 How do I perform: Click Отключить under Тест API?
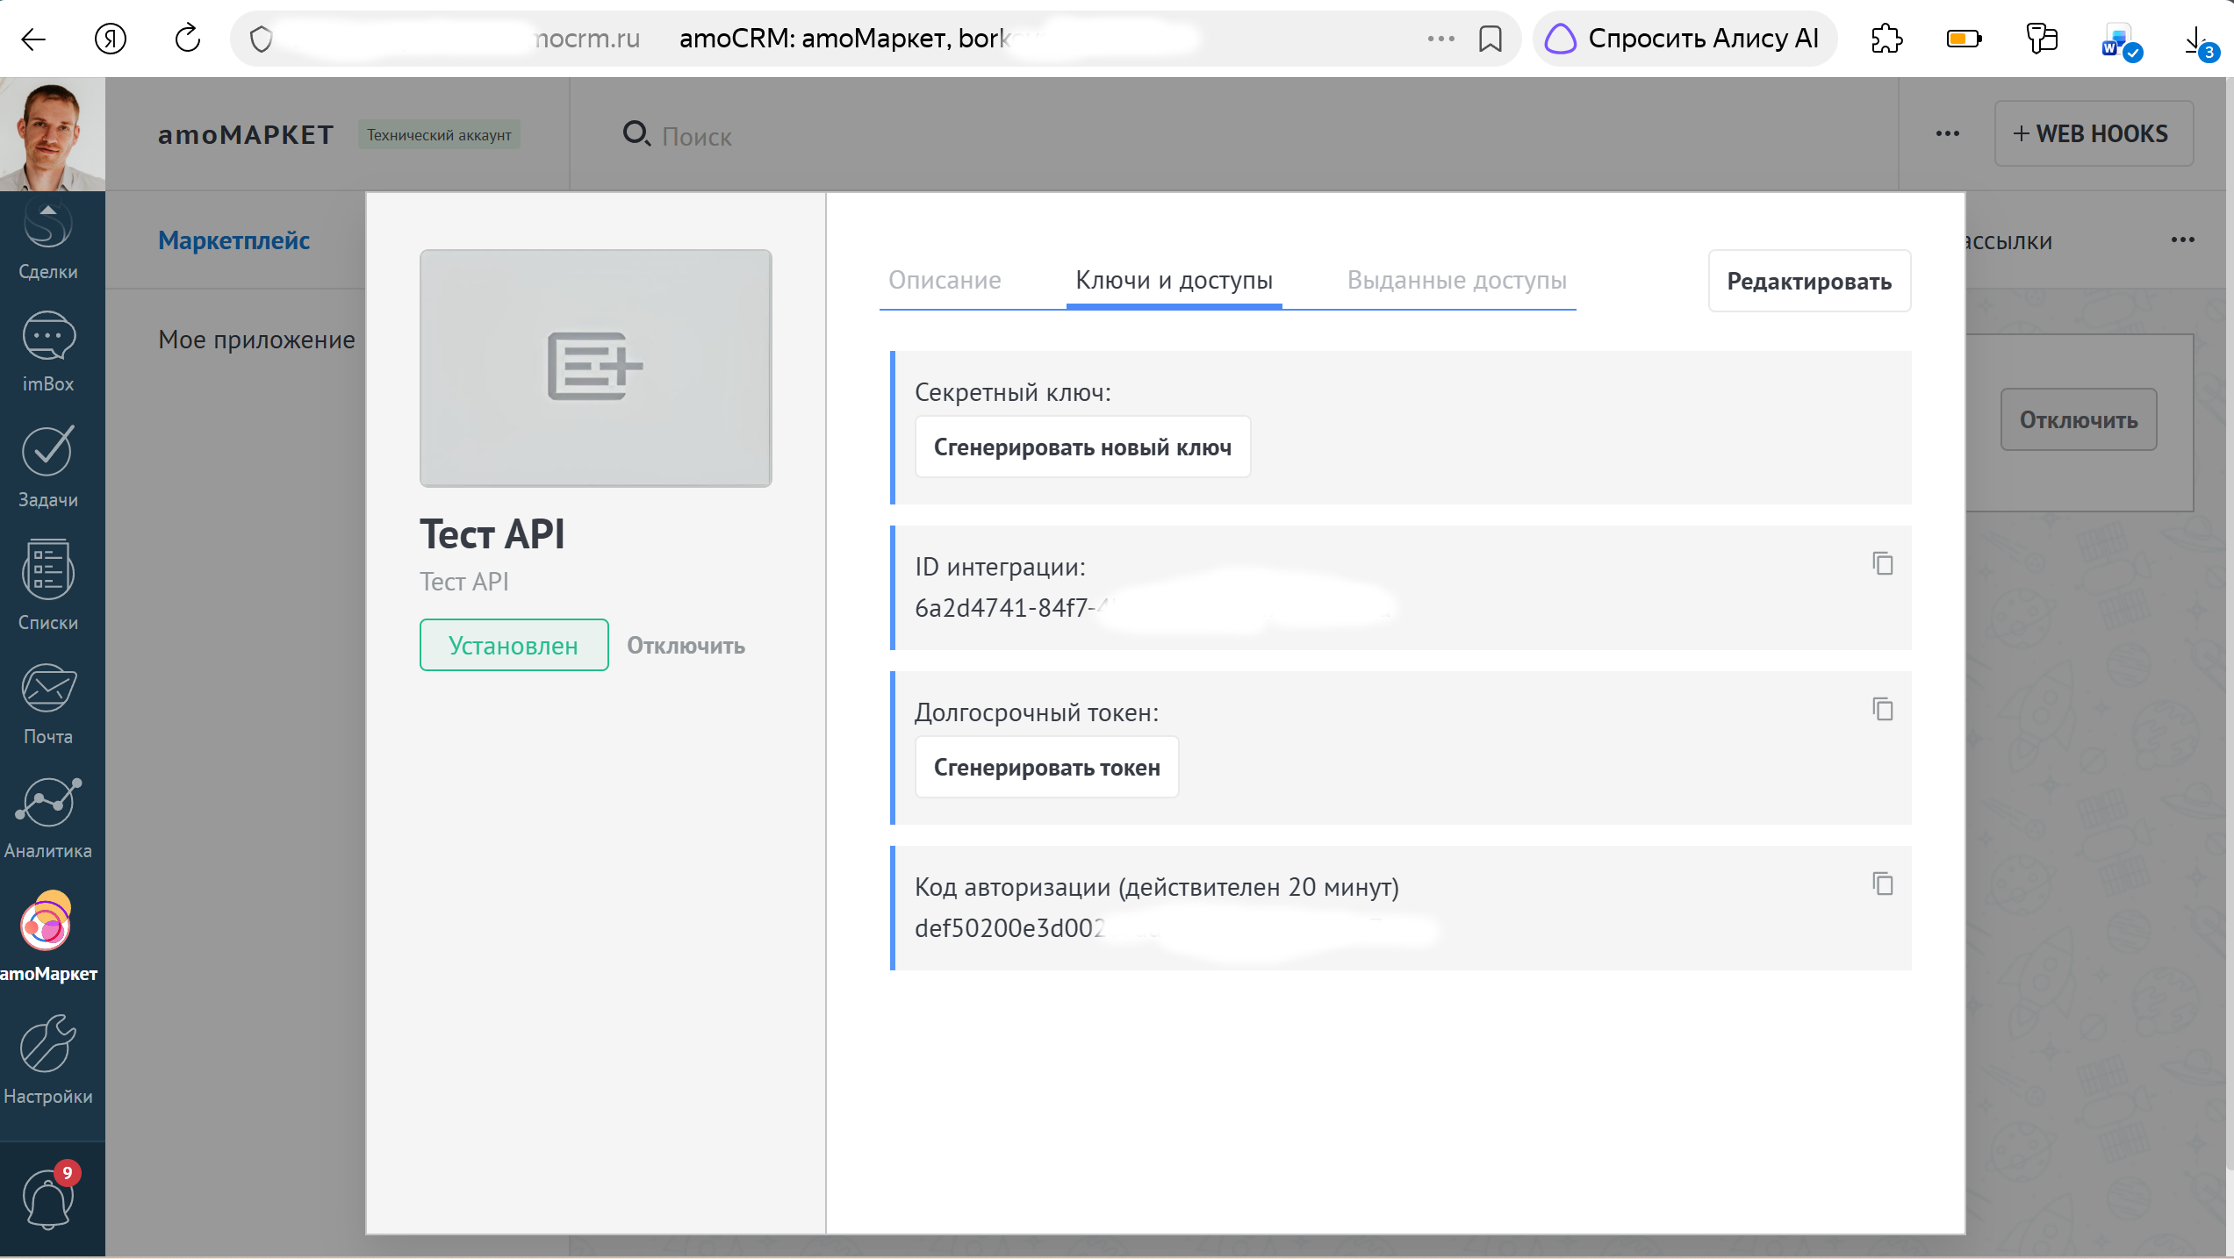coord(686,646)
